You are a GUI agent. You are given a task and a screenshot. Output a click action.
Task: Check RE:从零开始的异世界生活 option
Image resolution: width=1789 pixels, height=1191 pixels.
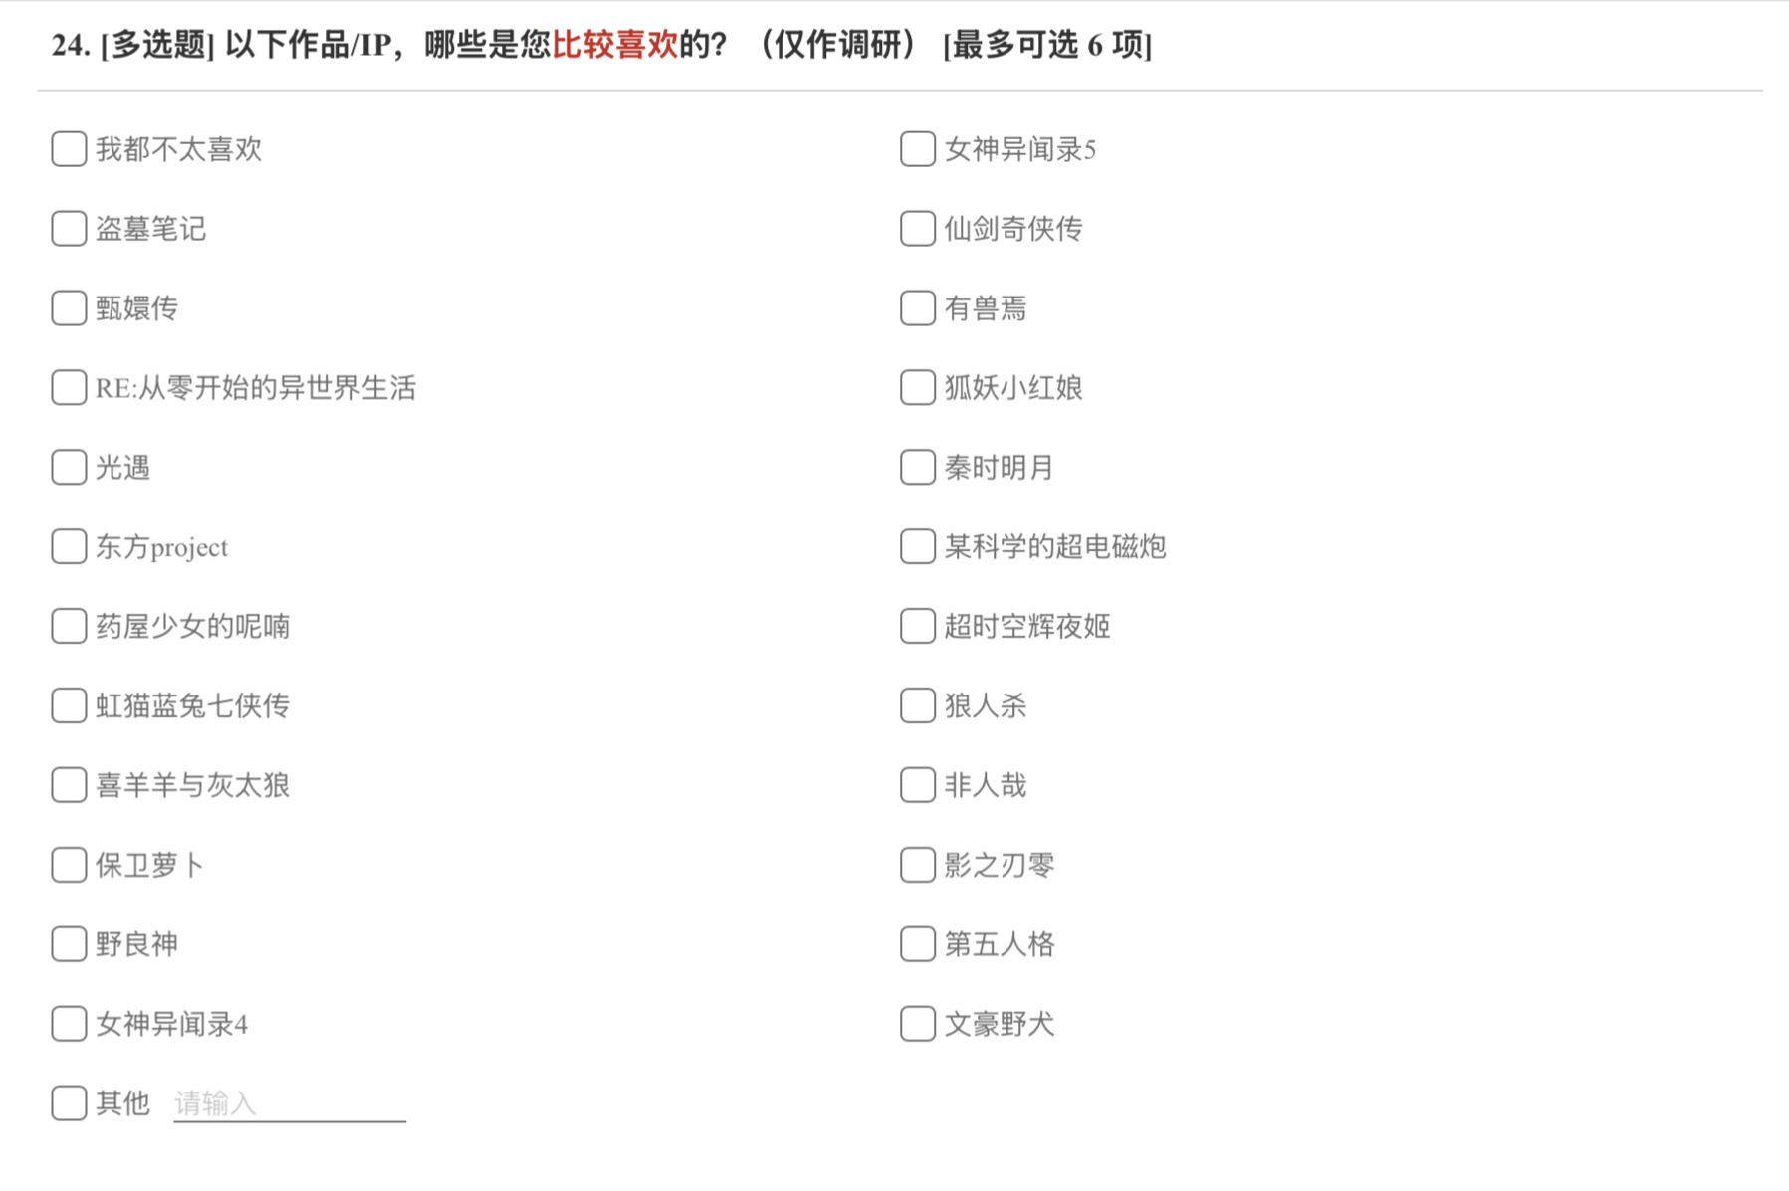tap(69, 388)
